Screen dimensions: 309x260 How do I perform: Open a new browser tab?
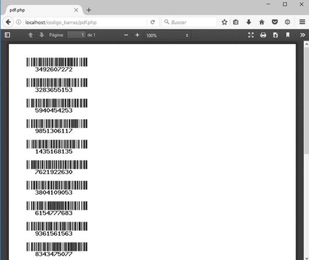click(89, 10)
